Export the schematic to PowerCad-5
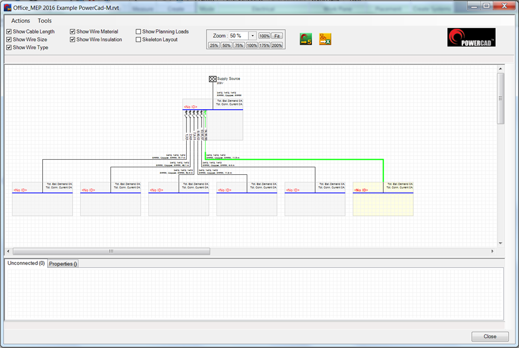Viewport: 519px width, 348px height. pos(305,39)
